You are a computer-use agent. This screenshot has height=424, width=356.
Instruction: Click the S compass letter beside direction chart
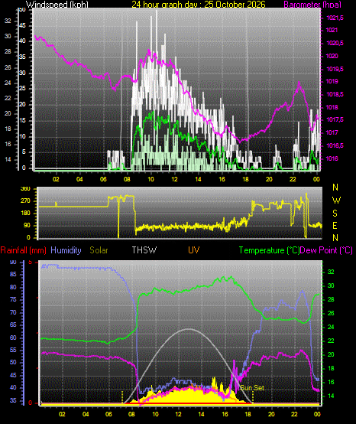point(335,214)
